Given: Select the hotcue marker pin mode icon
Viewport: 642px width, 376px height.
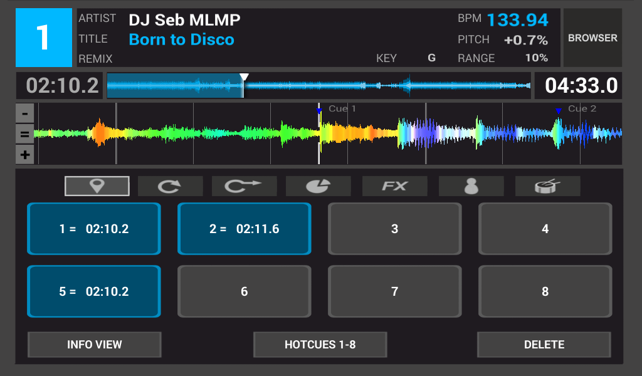Looking at the screenshot, I should point(97,186).
